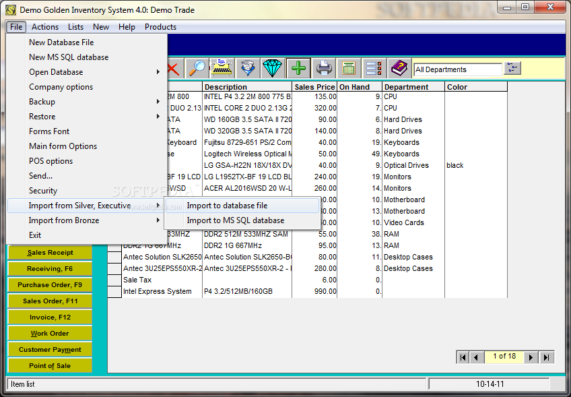Choose New MS SQL database
The height and width of the screenshot is (397, 571).
[x=87, y=57]
